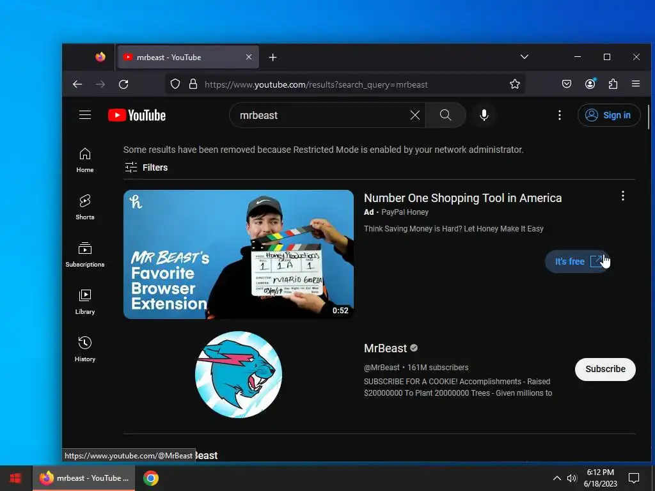Open the taskbar clock and date
655x491 pixels.
point(600,478)
